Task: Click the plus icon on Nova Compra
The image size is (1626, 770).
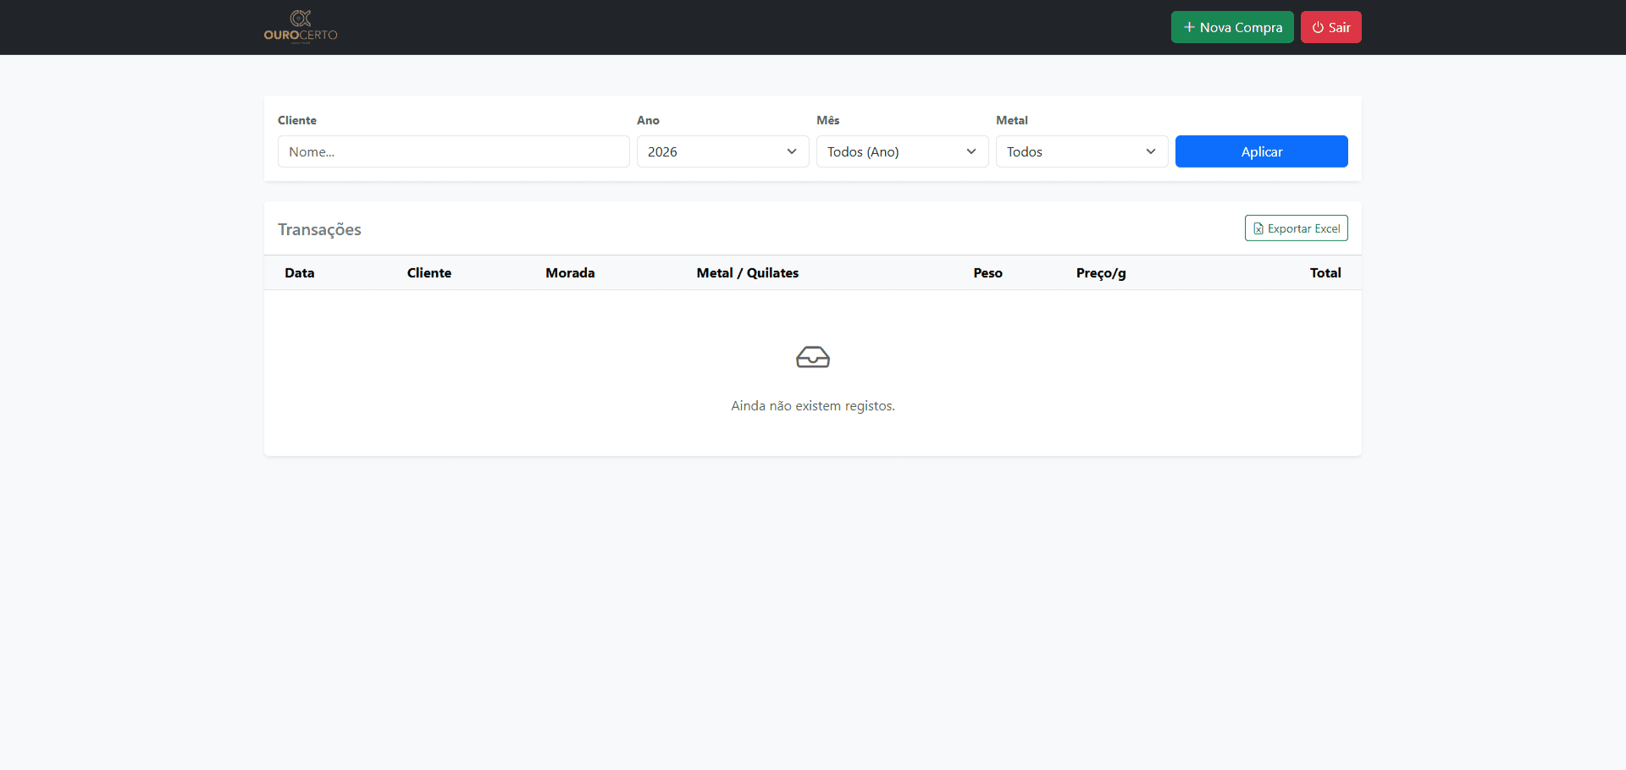Action: pos(1189,27)
